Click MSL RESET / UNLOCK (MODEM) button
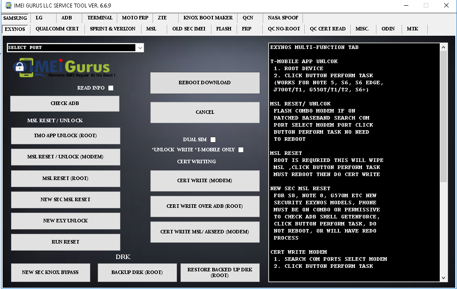457x289 pixels. pyautogui.click(x=65, y=157)
